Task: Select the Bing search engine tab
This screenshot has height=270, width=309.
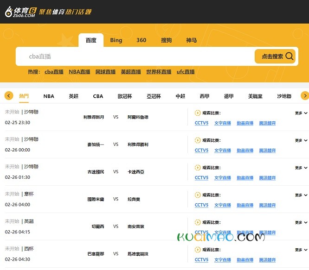Action: click(x=116, y=40)
